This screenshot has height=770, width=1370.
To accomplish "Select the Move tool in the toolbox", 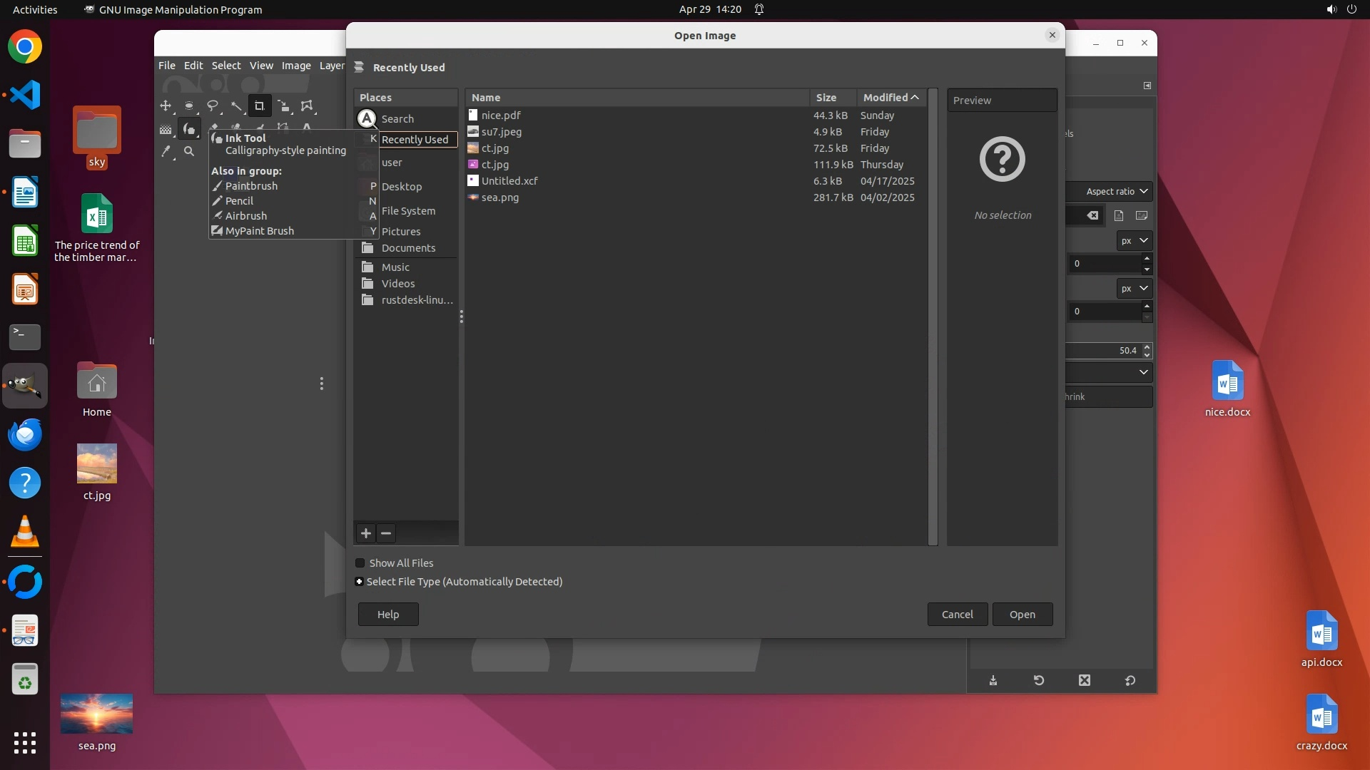I will (166, 106).
